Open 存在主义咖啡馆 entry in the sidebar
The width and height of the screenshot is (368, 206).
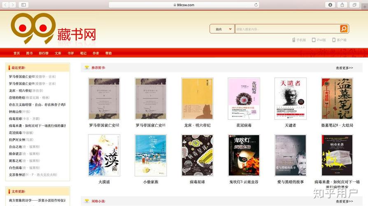click(37, 105)
